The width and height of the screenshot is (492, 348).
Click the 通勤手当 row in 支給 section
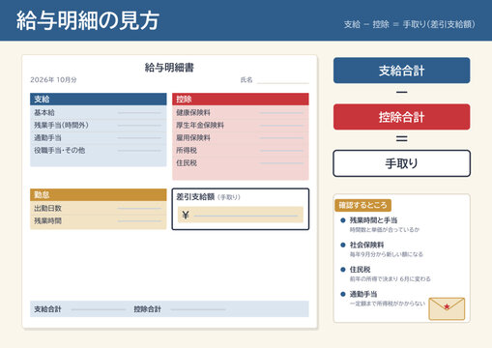coord(99,138)
